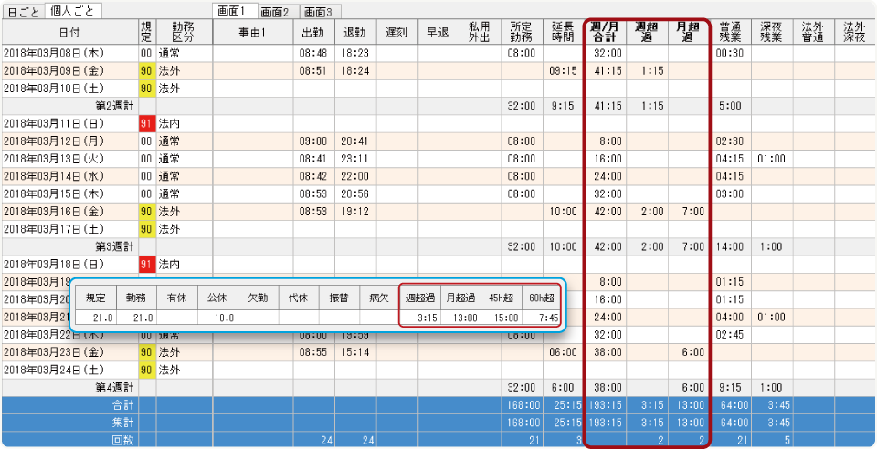Switch to the 日ごと tab
877x449 pixels.
coord(23,12)
